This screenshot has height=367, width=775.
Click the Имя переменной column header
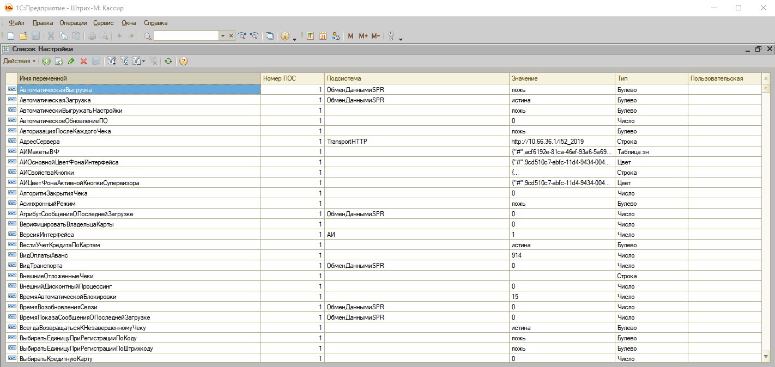(138, 78)
